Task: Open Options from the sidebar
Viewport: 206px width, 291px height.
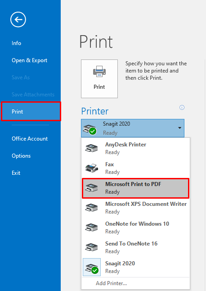Action: [x=21, y=156]
